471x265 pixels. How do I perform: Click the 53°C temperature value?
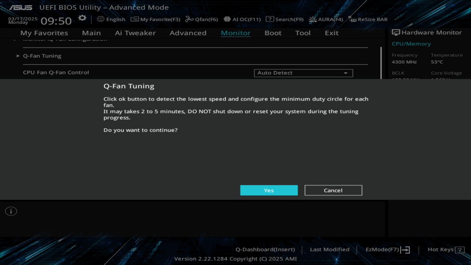[437, 62]
